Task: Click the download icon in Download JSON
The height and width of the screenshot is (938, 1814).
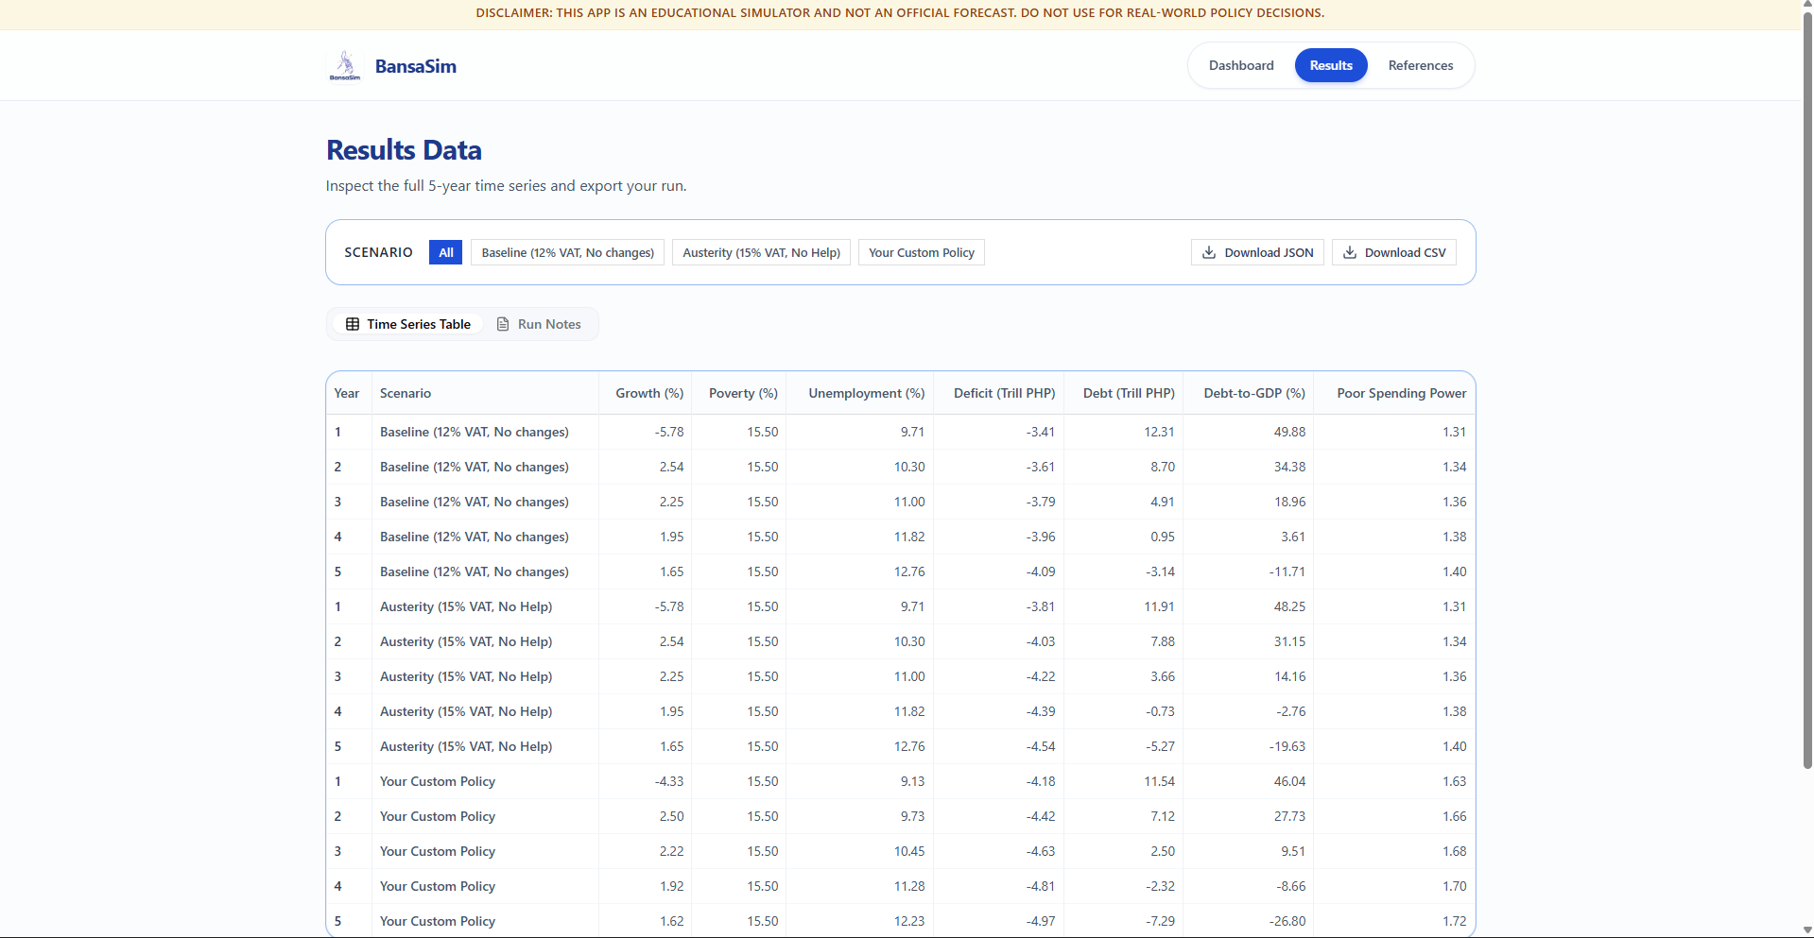Action: [x=1209, y=252]
